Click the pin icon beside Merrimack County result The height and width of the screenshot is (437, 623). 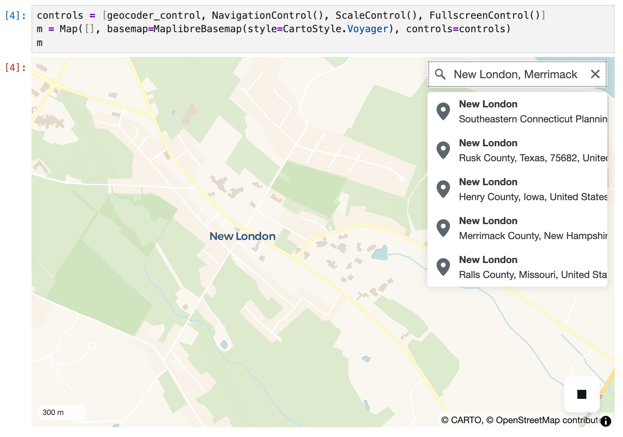443,228
